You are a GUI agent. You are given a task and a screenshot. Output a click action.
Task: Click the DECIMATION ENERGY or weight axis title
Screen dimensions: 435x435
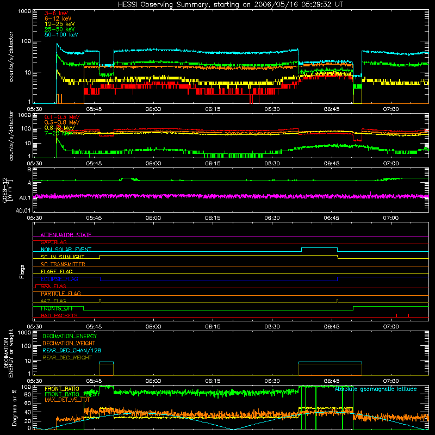pyautogui.click(x=8, y=353)
